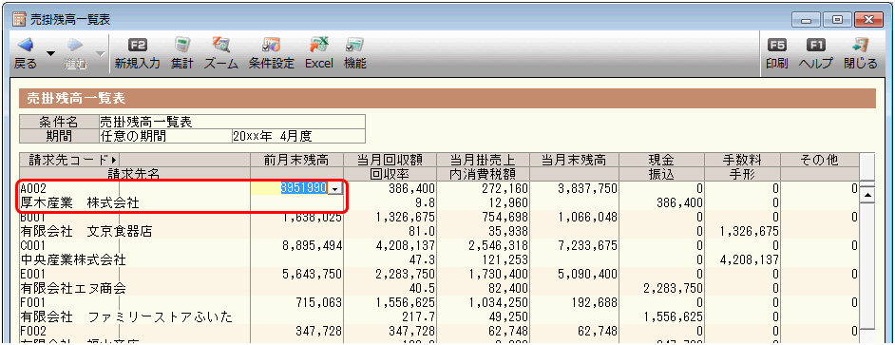Open the dropdown on the 3951990 cell

point(335,188)
